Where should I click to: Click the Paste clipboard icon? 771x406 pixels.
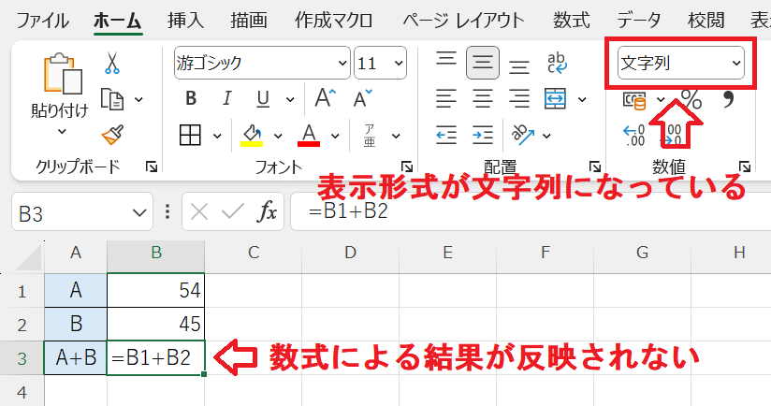point(63,74)
